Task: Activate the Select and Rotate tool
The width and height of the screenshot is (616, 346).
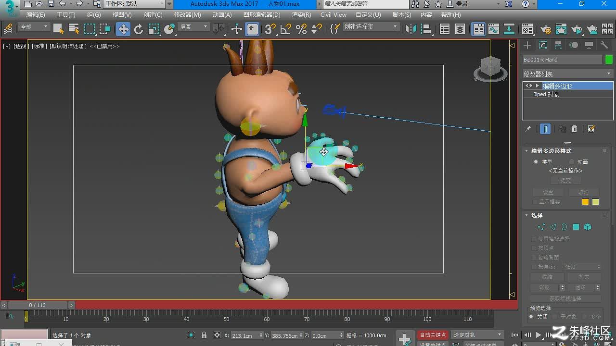Action: click(x=139, y=29)
